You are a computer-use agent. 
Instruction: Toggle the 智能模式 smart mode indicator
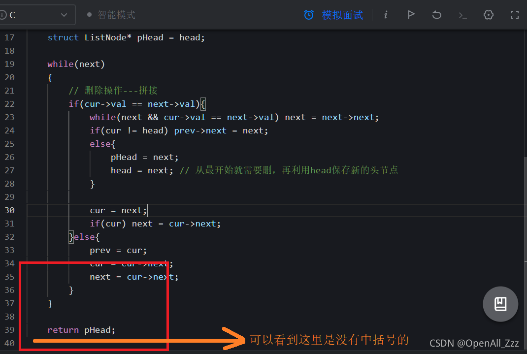111,15
